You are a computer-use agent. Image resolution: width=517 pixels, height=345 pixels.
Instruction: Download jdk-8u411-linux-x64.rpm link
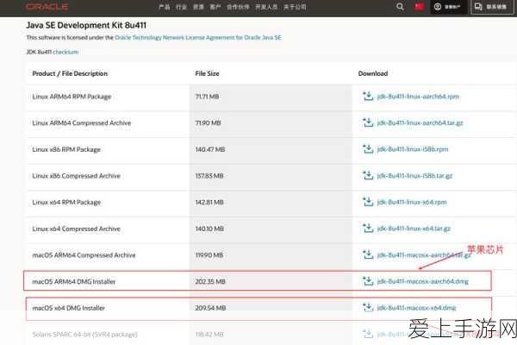pyautogui.click(x=412, y=202)
